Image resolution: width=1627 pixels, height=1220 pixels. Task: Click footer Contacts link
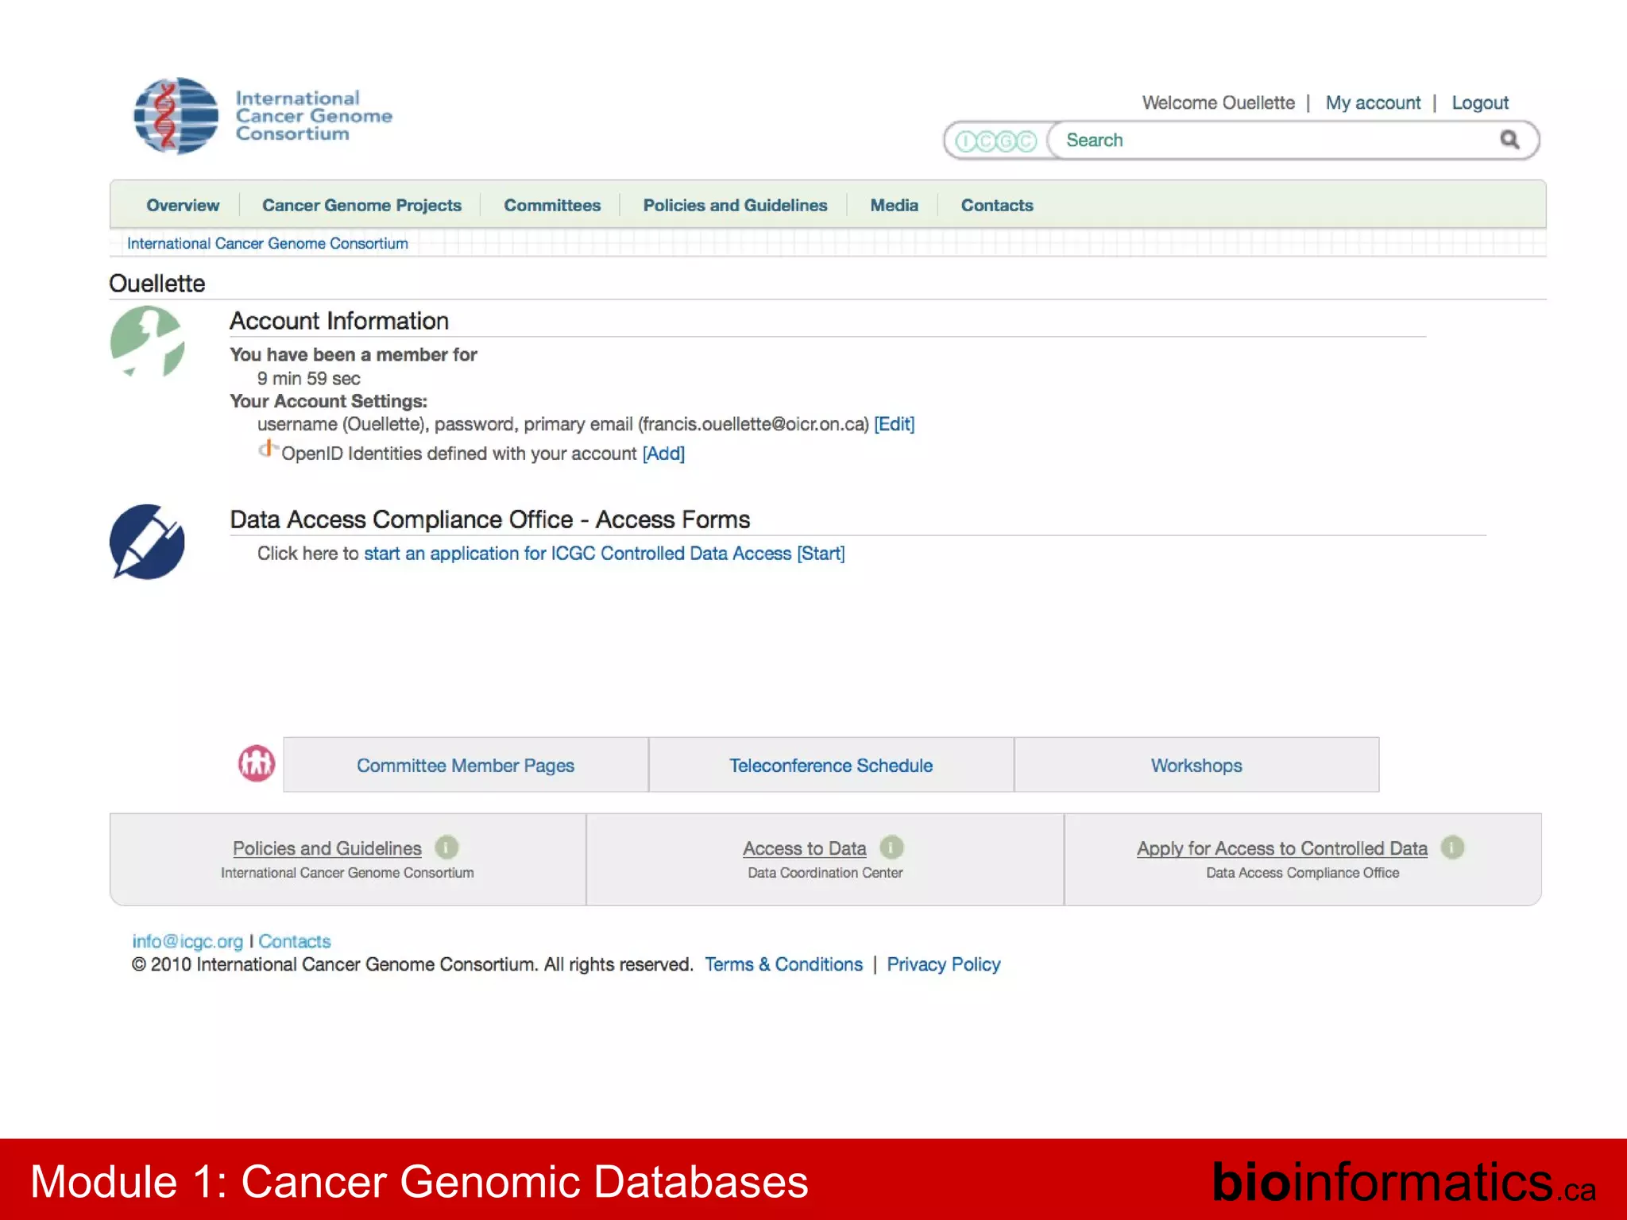295,941
